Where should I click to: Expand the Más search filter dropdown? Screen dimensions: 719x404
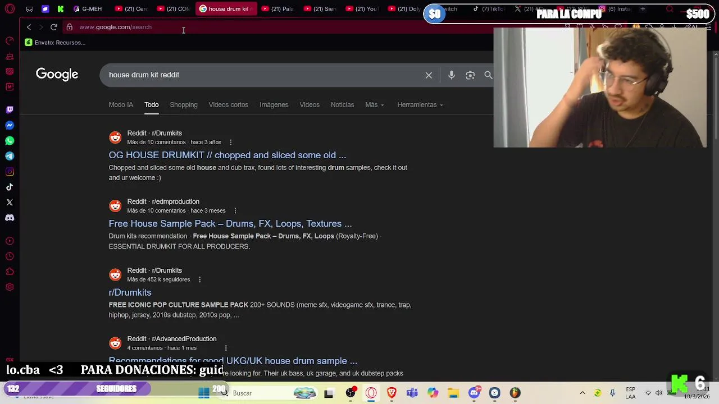tap(375, 105)
